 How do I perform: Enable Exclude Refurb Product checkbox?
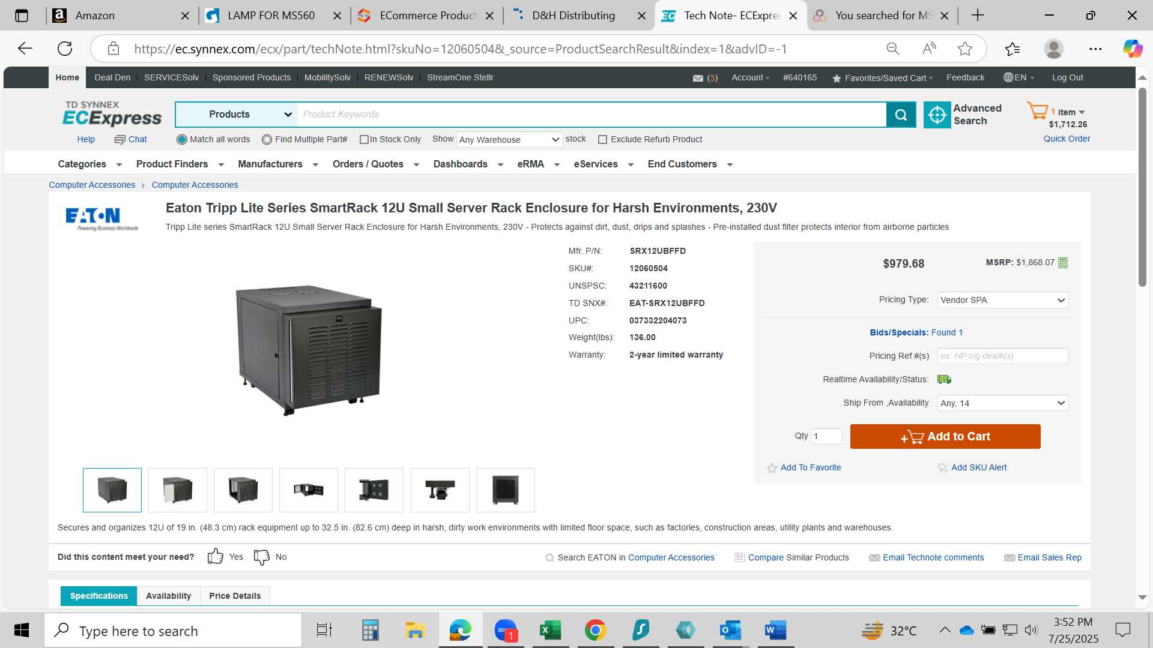coord(602,140)
